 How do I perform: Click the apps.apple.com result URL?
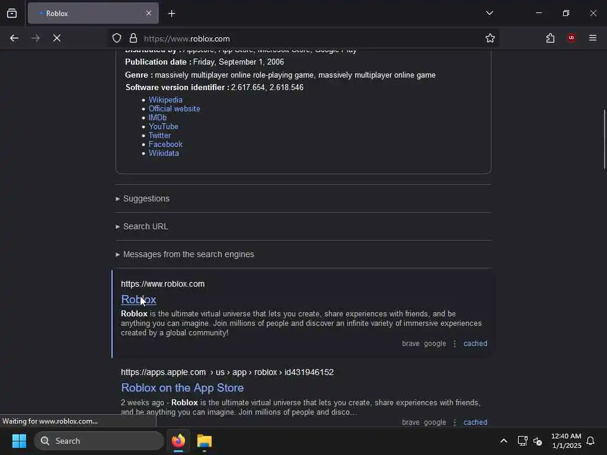pyautogui.click(x=227, y=372)
